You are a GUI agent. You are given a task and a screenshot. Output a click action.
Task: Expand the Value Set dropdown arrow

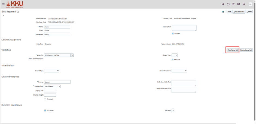pyautogui.click(x=72, y=55)
